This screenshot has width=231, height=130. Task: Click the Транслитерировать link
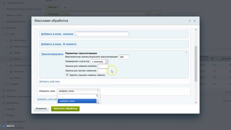[52, 54]
